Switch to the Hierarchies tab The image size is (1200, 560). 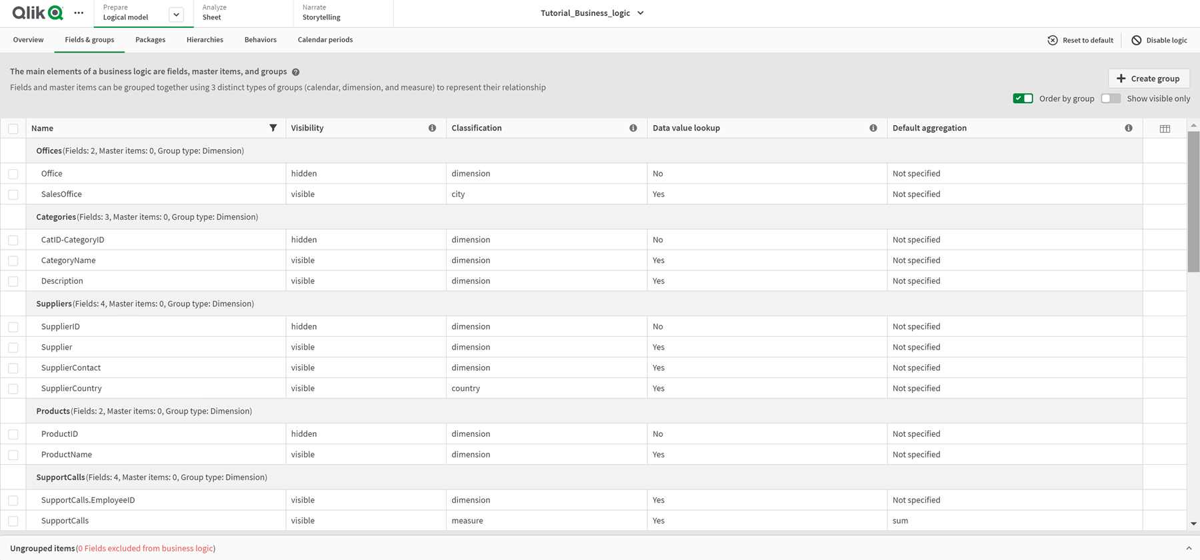(205, 40)
